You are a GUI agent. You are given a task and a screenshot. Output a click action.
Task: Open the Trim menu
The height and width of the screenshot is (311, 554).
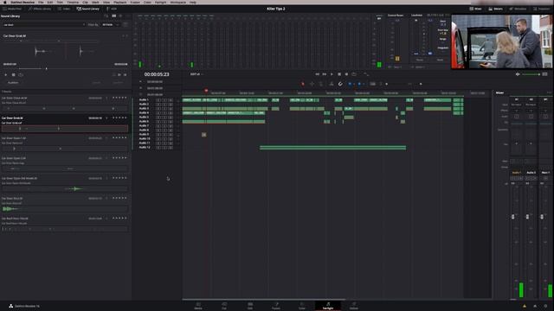(60, 2)
